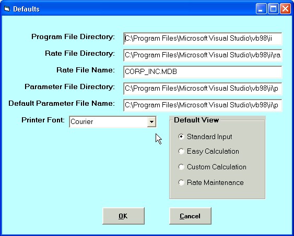The height and width of the screenshot is (236, 294).
Task: Select the Rate File Name field with CORP_INC.MDB
Action: [x=203, y=72]
